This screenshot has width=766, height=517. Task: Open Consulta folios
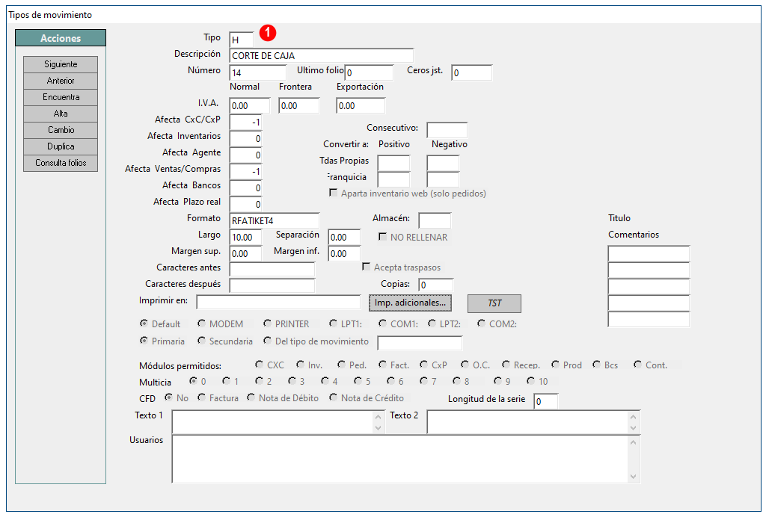(61, 163)
